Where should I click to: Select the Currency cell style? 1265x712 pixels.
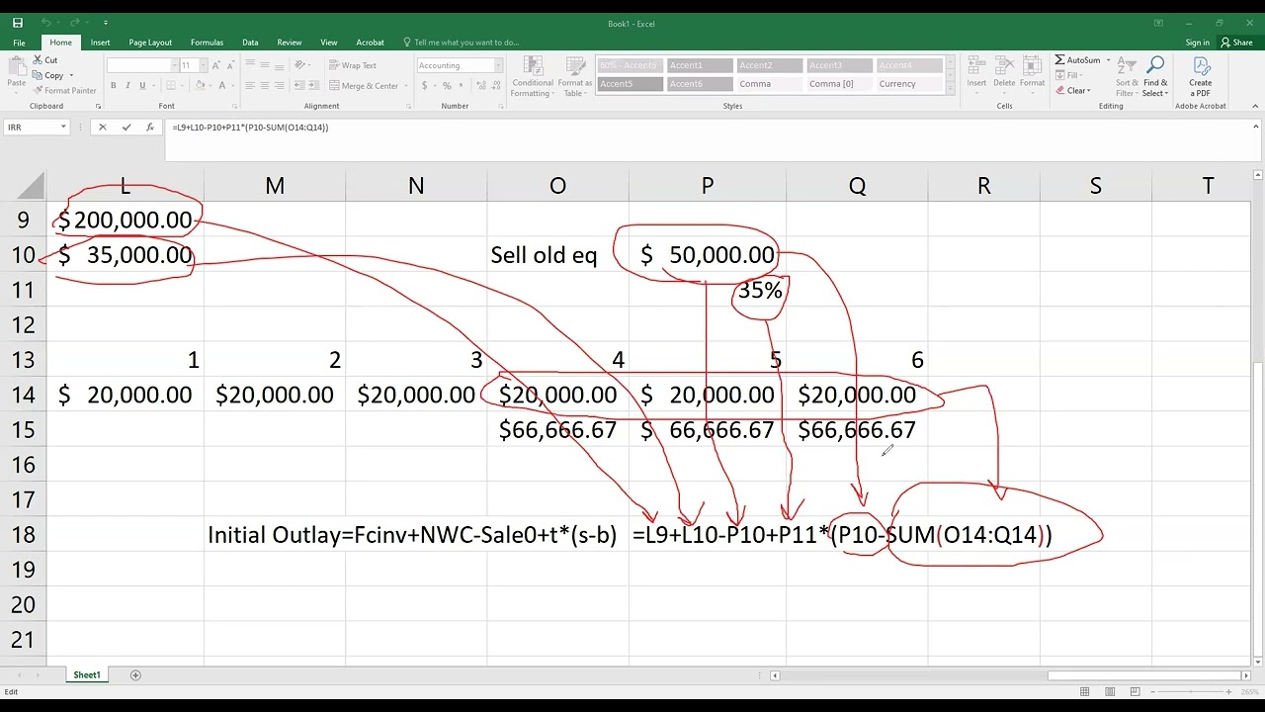909,84
